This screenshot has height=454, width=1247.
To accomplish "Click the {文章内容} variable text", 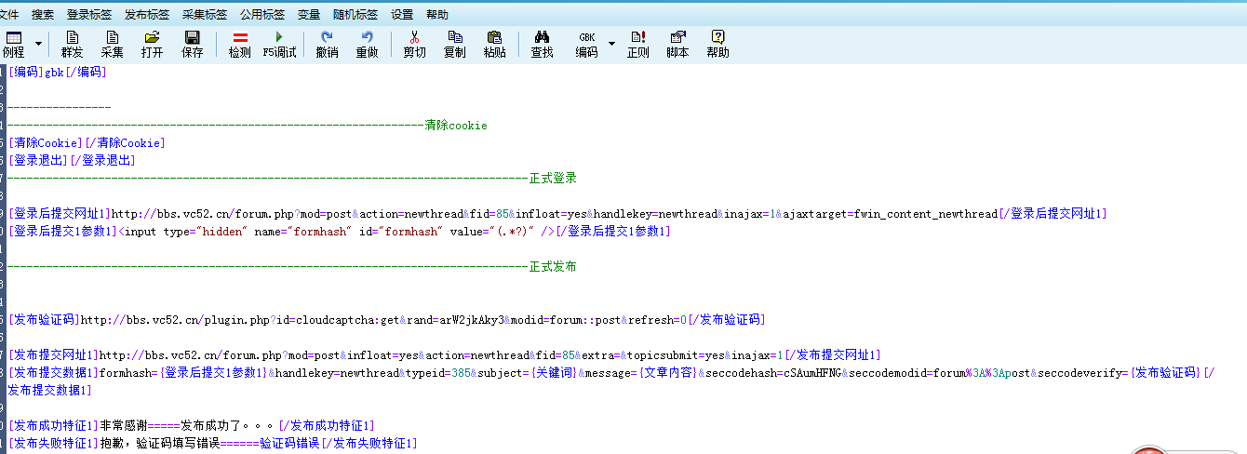I will tap(666, 373).
